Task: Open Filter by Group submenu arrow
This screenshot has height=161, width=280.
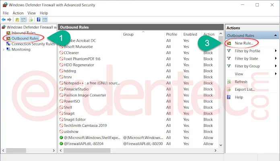Action: [x=276, y=66]
